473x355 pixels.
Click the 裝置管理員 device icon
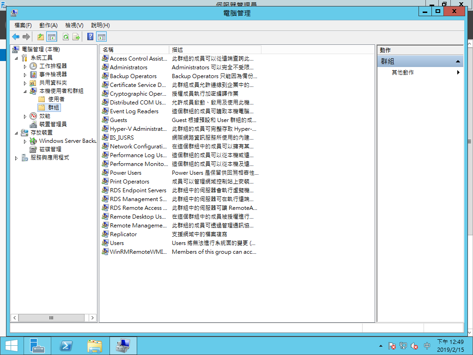click(x=33, y=124)
